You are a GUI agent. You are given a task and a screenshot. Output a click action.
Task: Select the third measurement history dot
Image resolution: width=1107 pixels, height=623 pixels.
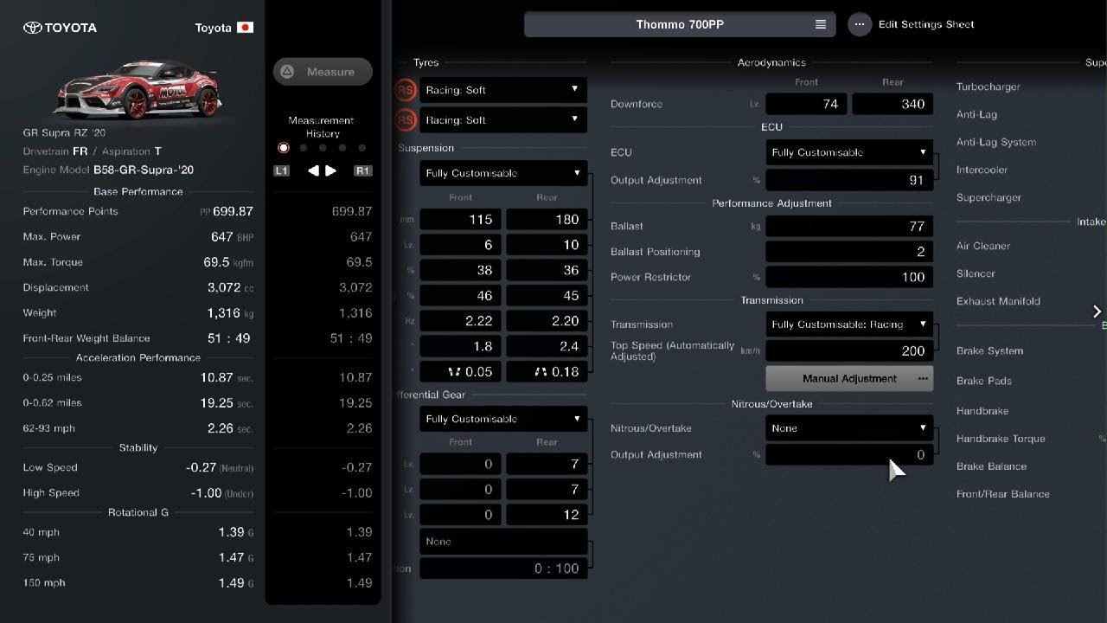[x=323, y=148]
